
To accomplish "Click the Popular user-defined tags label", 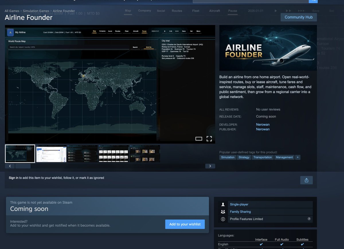I will [249, 152].
